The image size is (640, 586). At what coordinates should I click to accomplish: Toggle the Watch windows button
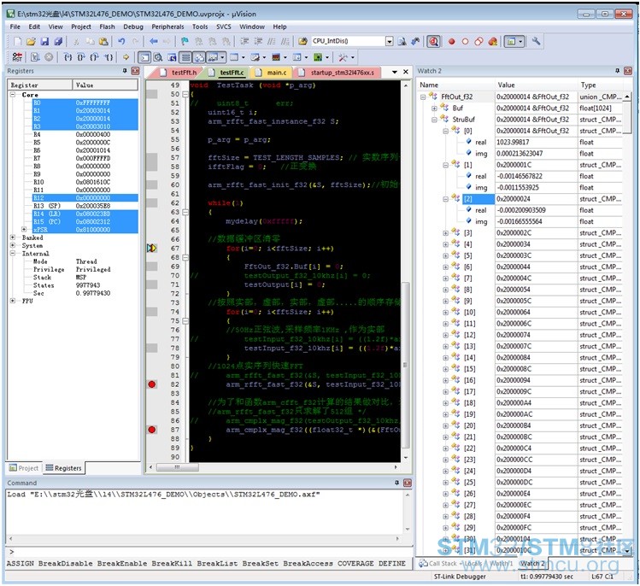[x=213, y=57]
